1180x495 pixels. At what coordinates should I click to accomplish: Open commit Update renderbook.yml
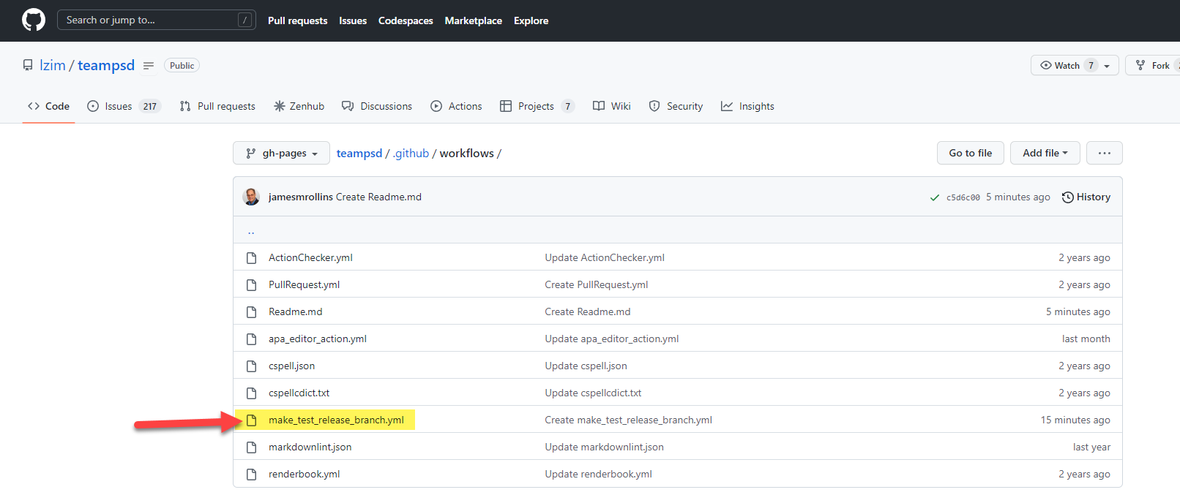598,474
